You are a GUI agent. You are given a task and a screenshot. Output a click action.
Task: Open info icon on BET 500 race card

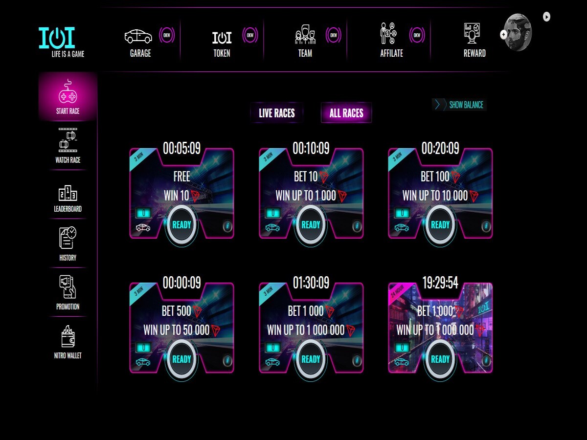coord(227,361)
